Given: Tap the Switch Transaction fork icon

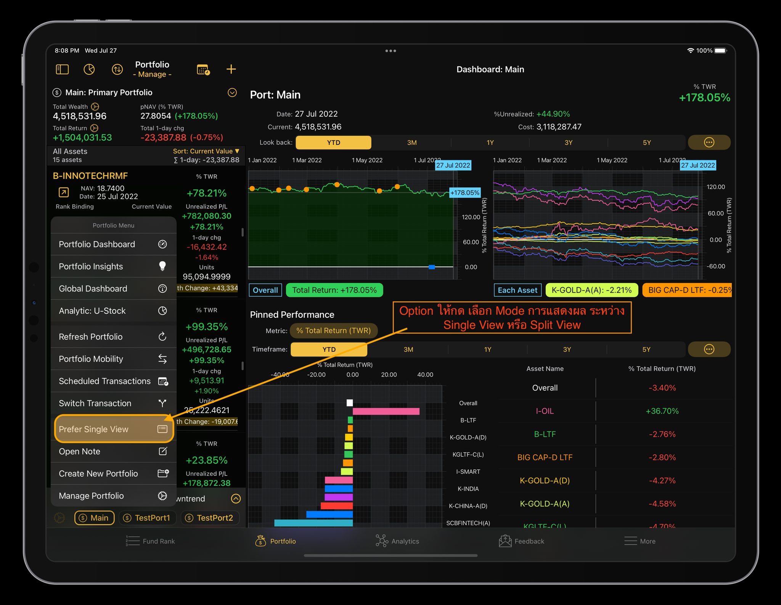Looking at the screenshot, I should pos(162,403).
